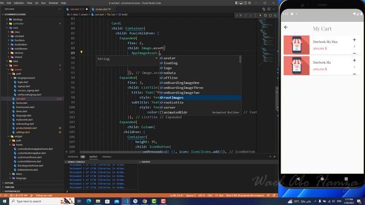Tap the emulator Android recents square button
This screenshot has height=205, width=365.
(346, 179)
